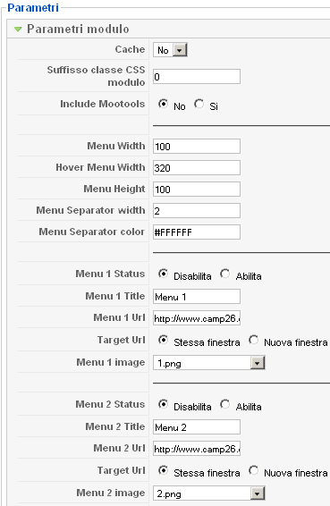Select No for Include Mootools
This screenshot has width=330, height=506.
(x=163, y=105)
